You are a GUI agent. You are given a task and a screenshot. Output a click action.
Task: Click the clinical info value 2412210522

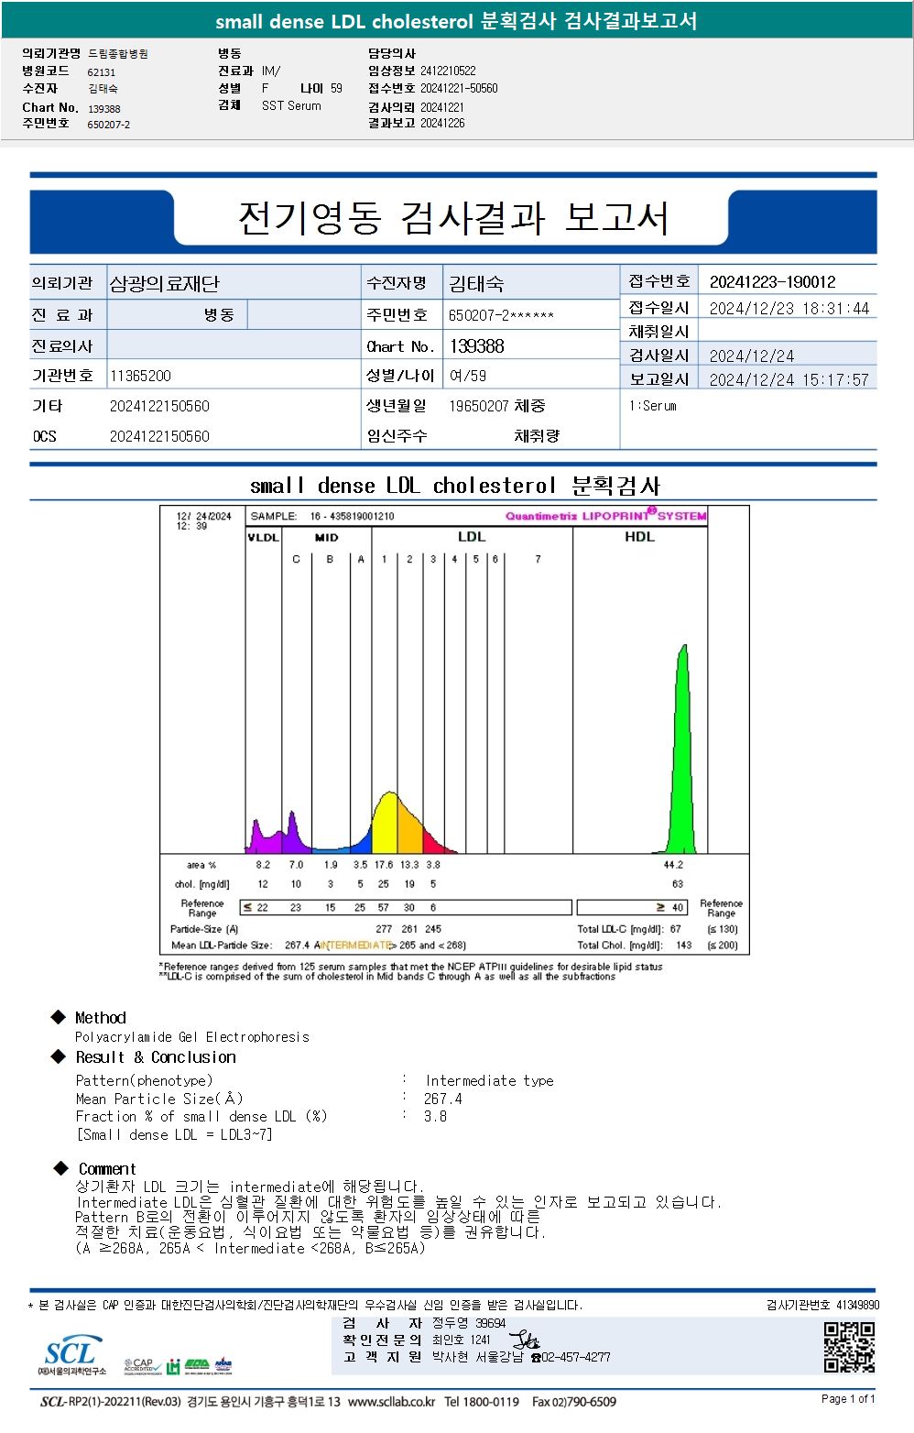pyautogui.click(x=448, y=71)
